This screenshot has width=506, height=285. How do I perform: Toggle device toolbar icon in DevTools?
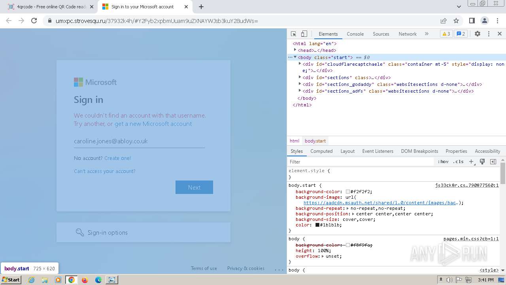point(304,34)
